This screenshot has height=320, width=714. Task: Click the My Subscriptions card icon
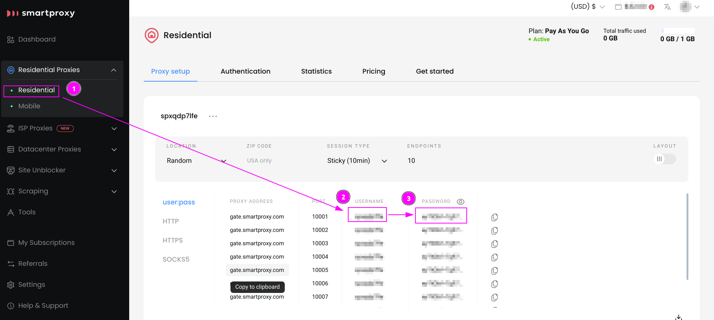coord(11,243)
